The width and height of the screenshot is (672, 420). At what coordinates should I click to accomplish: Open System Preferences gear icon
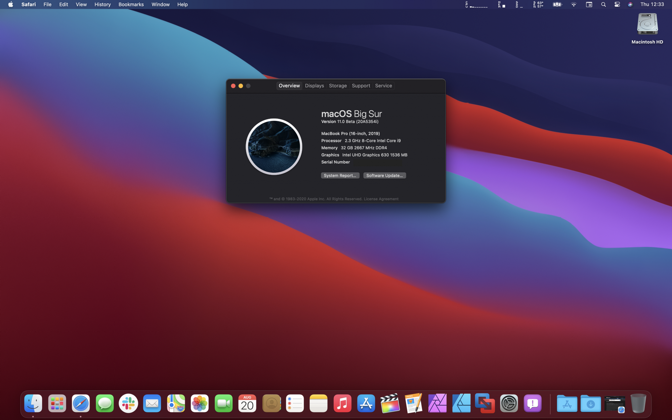pos(509,403)
